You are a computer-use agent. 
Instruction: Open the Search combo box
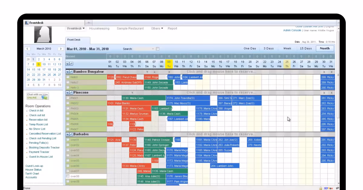click(x=144, y=49)
